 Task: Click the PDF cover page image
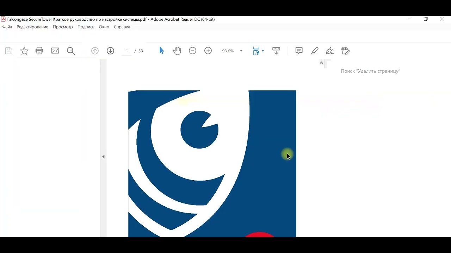(212, 164)
